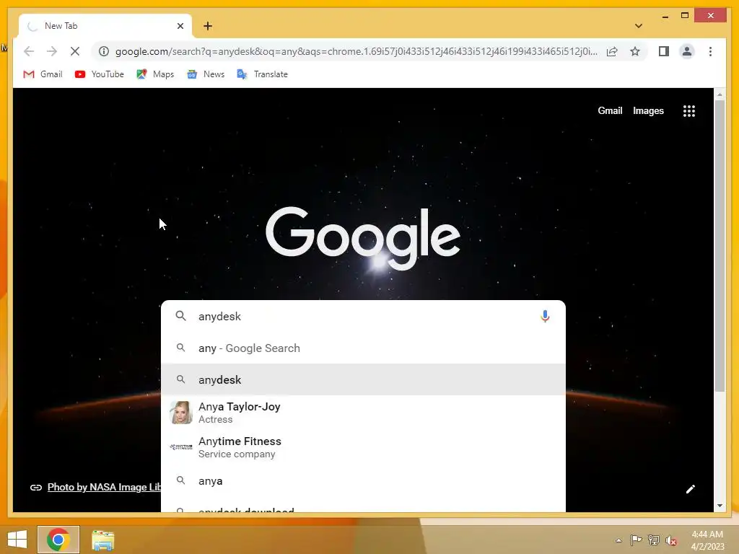
Task: View site information icon in address bar
Action: (104, 51)
